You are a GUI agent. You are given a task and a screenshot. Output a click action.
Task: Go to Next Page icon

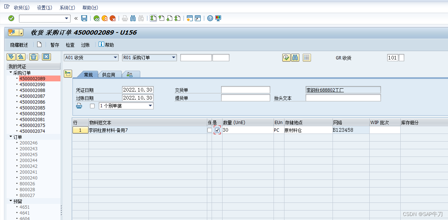[x=169, y=18]
